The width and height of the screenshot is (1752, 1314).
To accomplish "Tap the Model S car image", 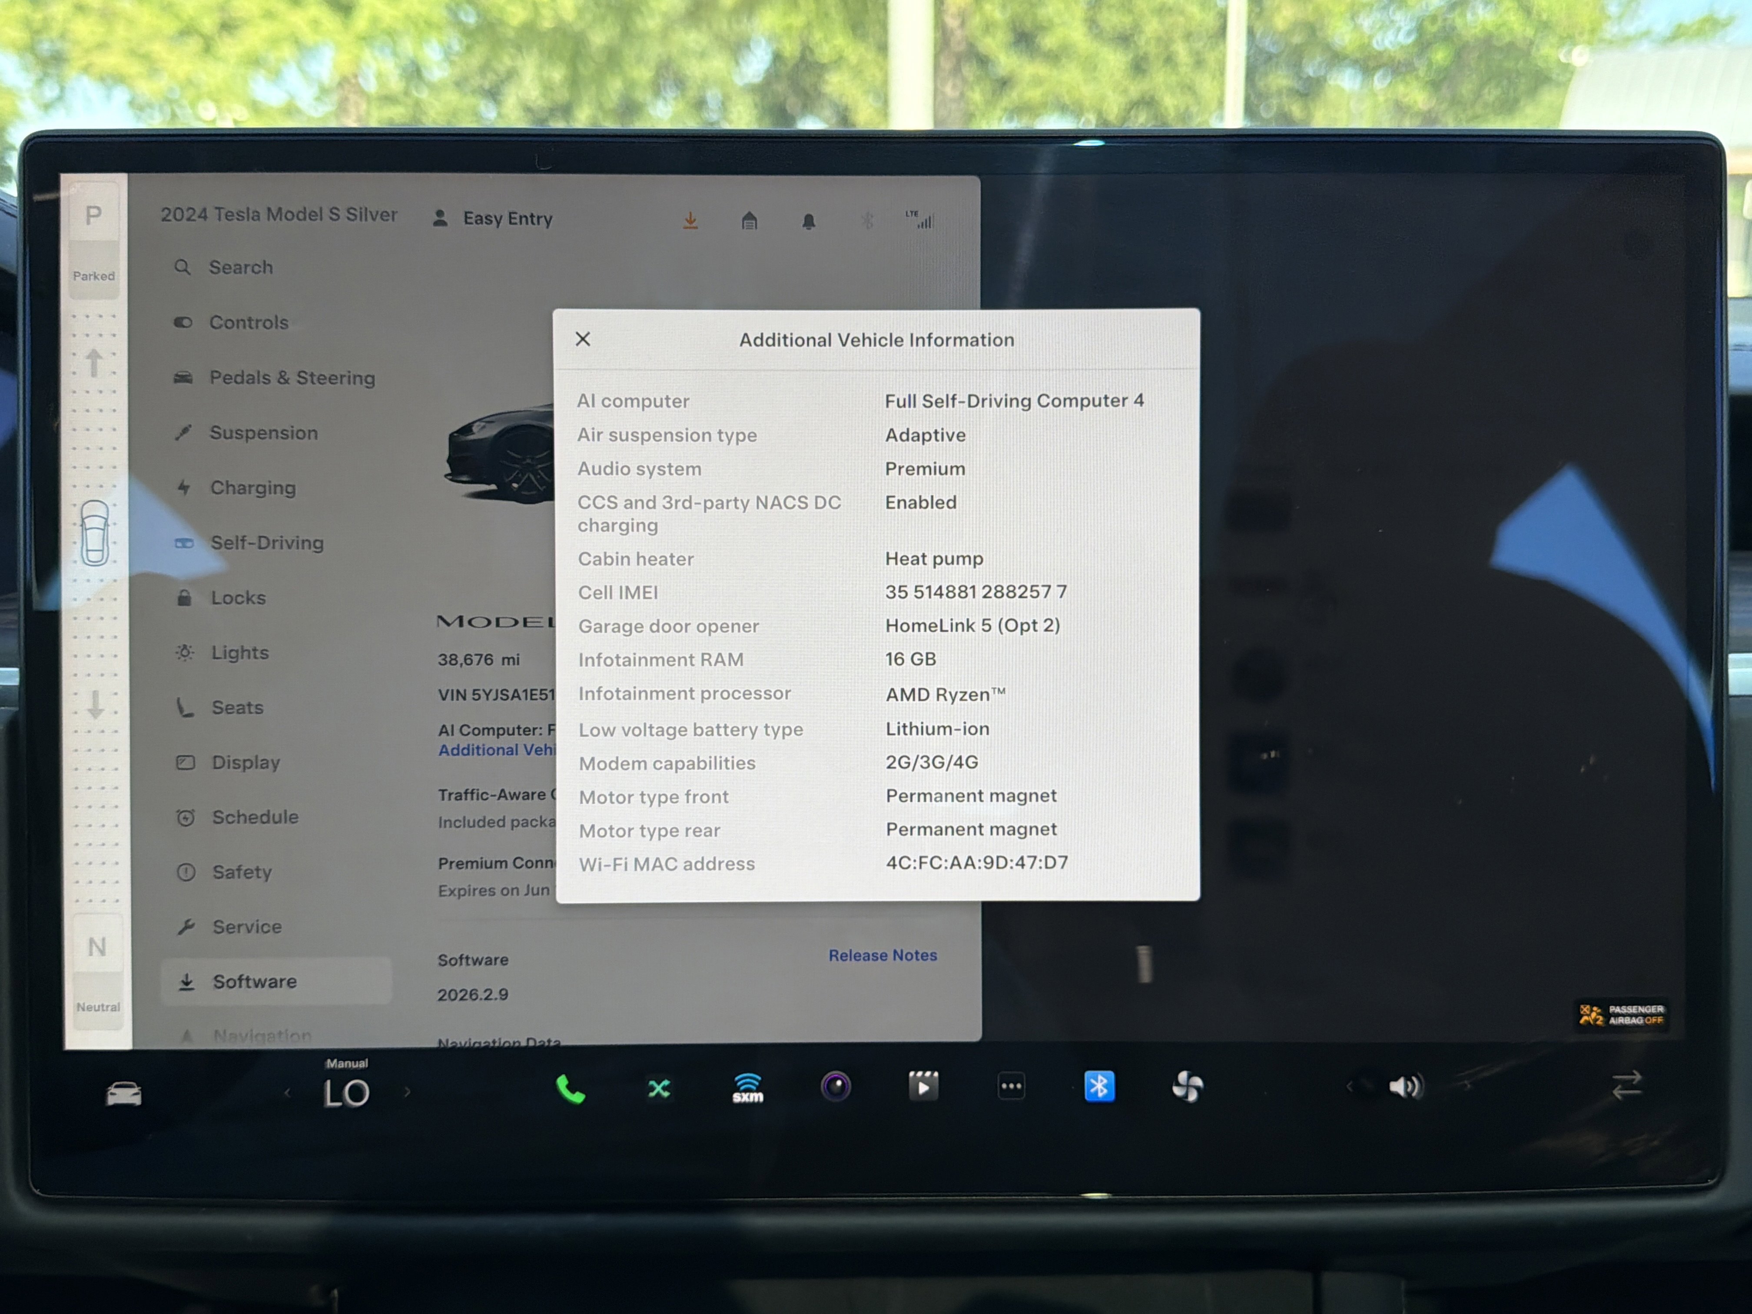I will [500, 454].
